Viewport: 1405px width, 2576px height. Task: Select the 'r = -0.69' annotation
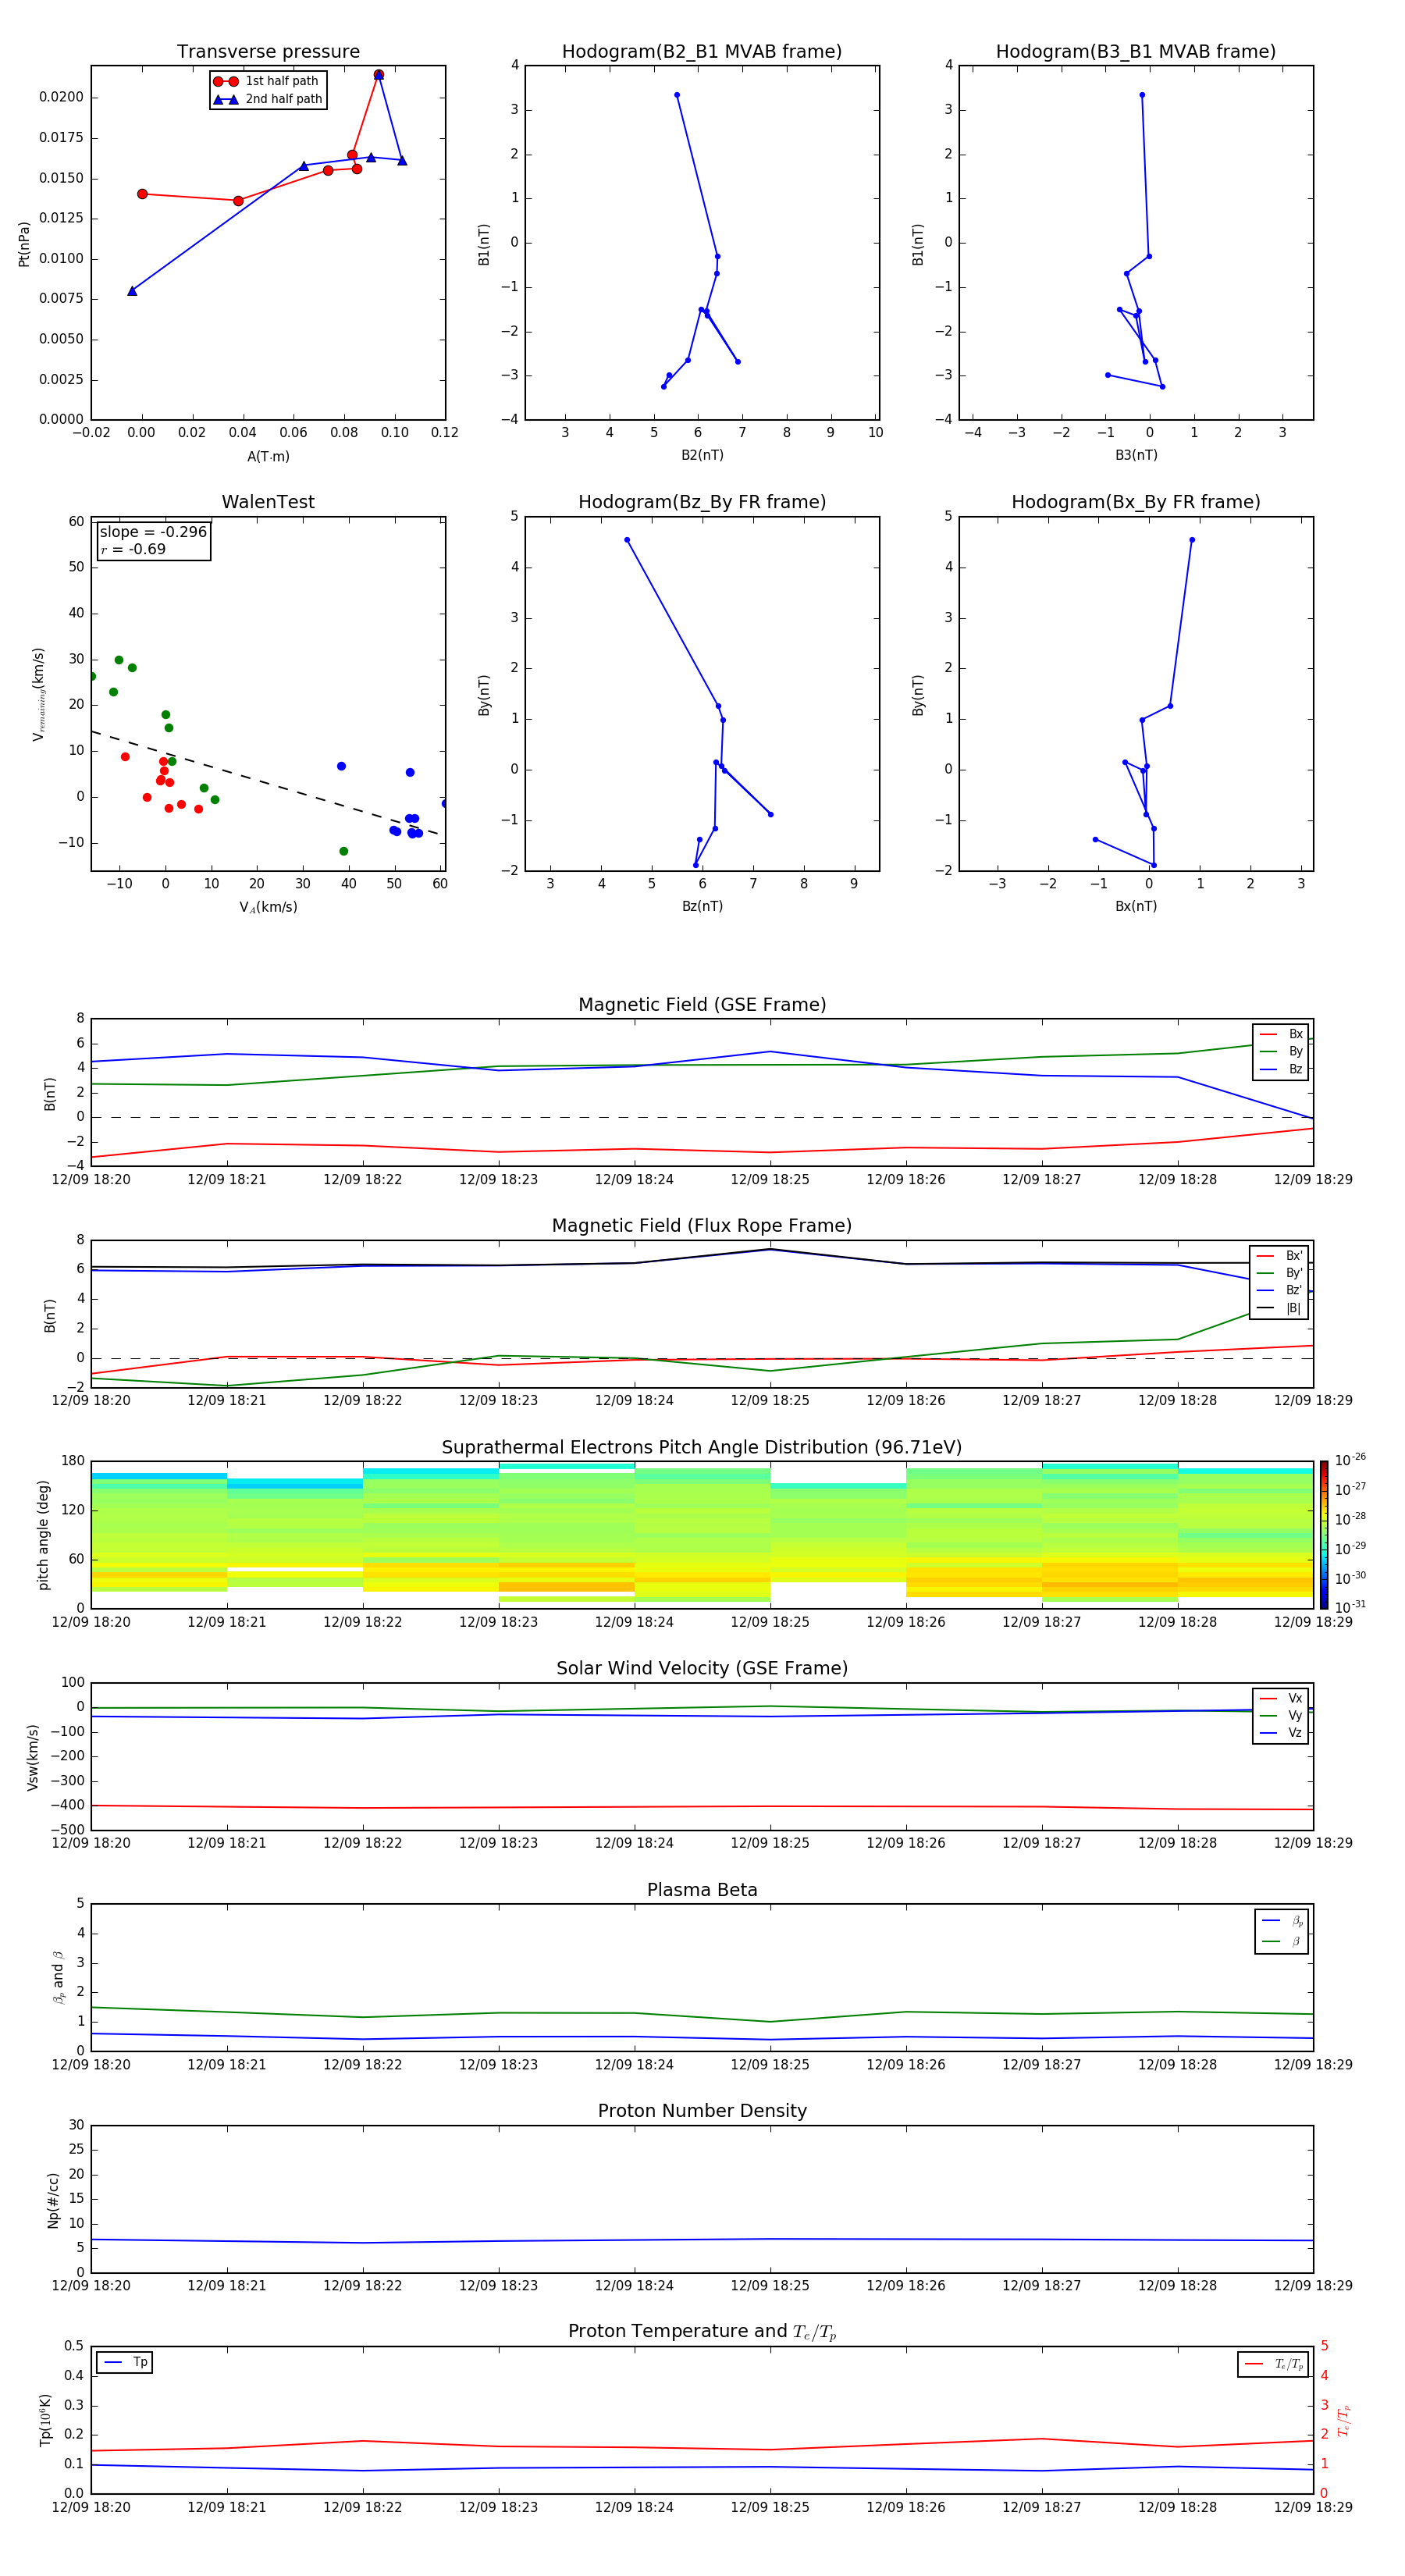133,549
